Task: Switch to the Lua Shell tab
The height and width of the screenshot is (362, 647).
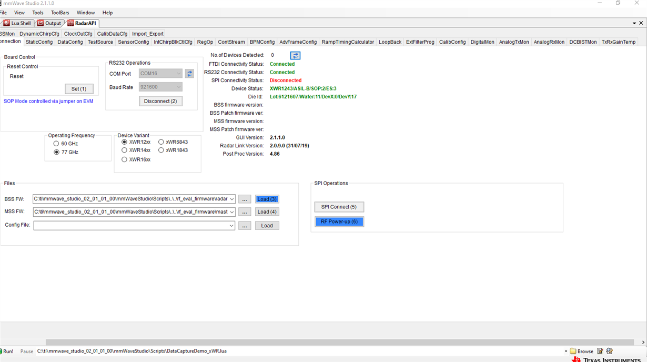Action: tap(17, 23)
